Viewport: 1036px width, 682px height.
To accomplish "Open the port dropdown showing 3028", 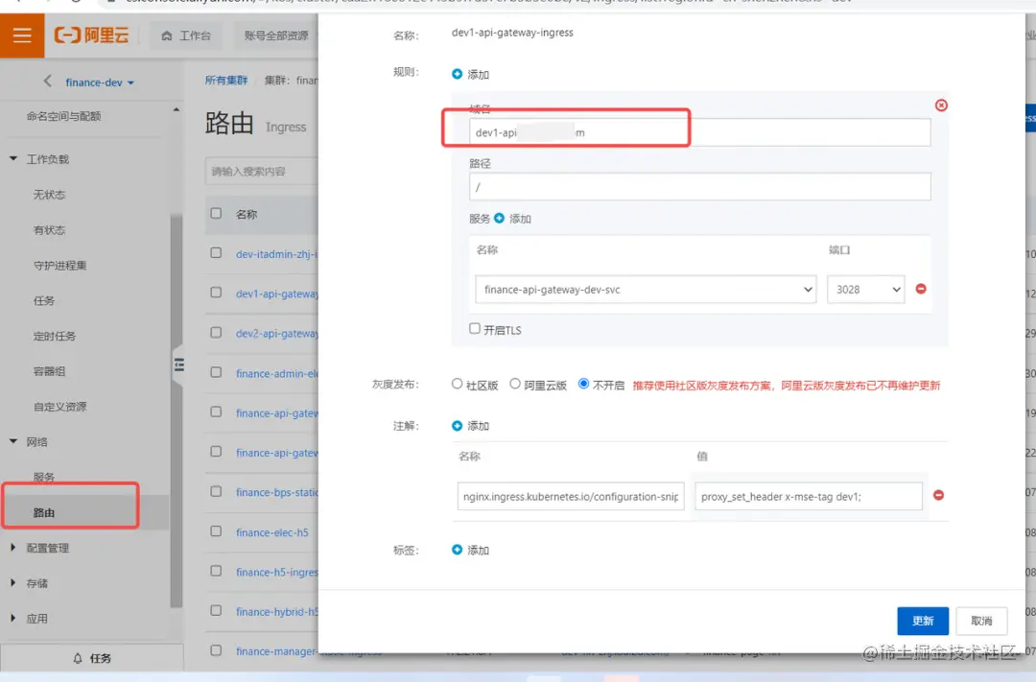I will [865, 290].
